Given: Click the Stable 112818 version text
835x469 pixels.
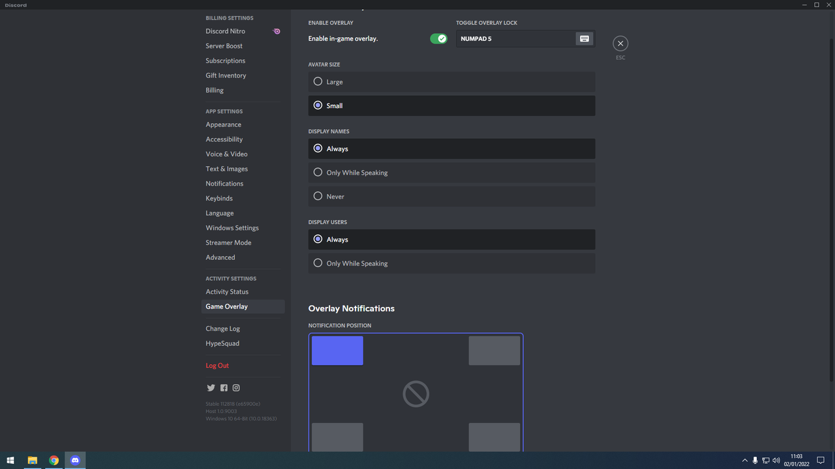Looking at the screenshot, I should pyautogui.click(x=232, y=404).
